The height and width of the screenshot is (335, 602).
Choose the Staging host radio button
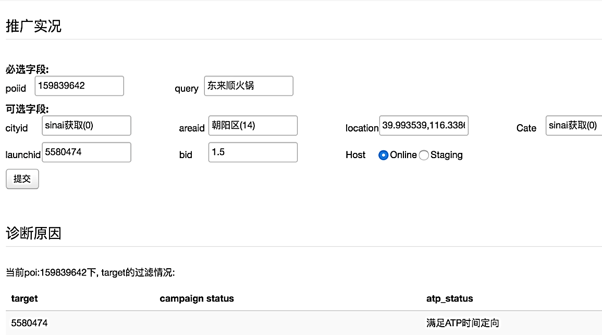tap(424, 155)
